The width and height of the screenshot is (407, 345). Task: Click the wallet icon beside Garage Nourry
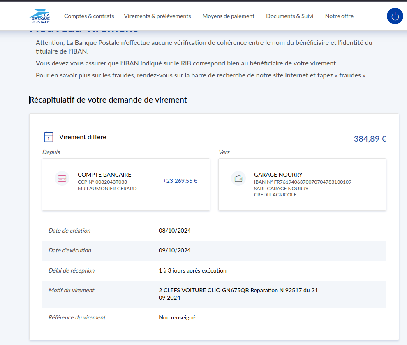click(238, 179)
